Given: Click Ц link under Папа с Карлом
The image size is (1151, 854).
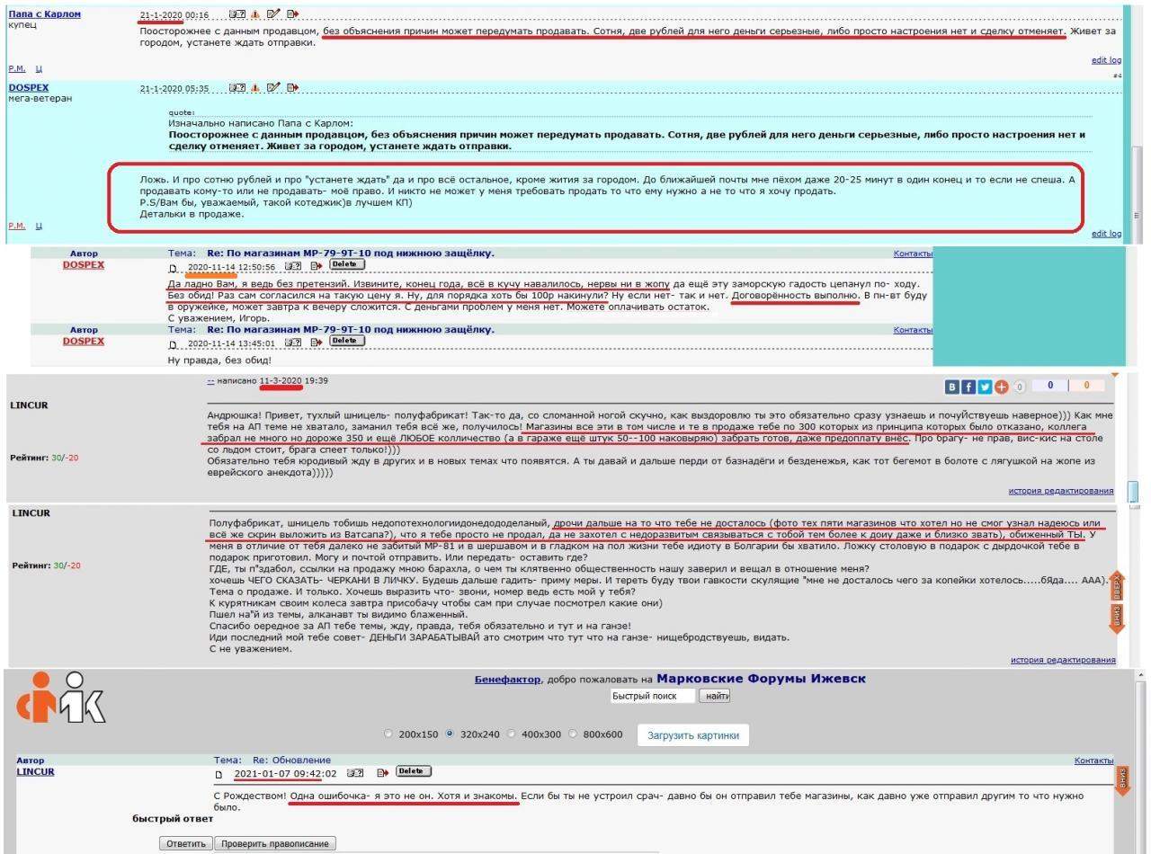Looking at the screenshot, I should (x=39, y=68).
